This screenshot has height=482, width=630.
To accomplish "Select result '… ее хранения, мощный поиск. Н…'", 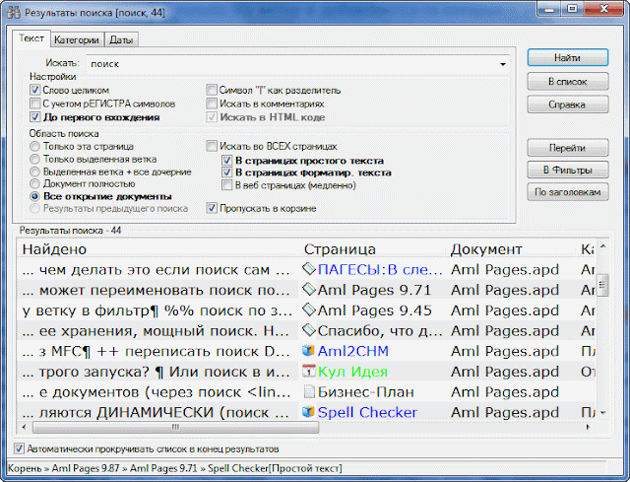I will coord(156,331).
